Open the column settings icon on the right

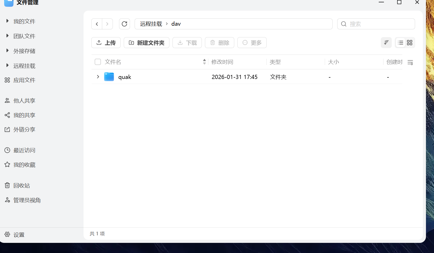tap(410, 62)
